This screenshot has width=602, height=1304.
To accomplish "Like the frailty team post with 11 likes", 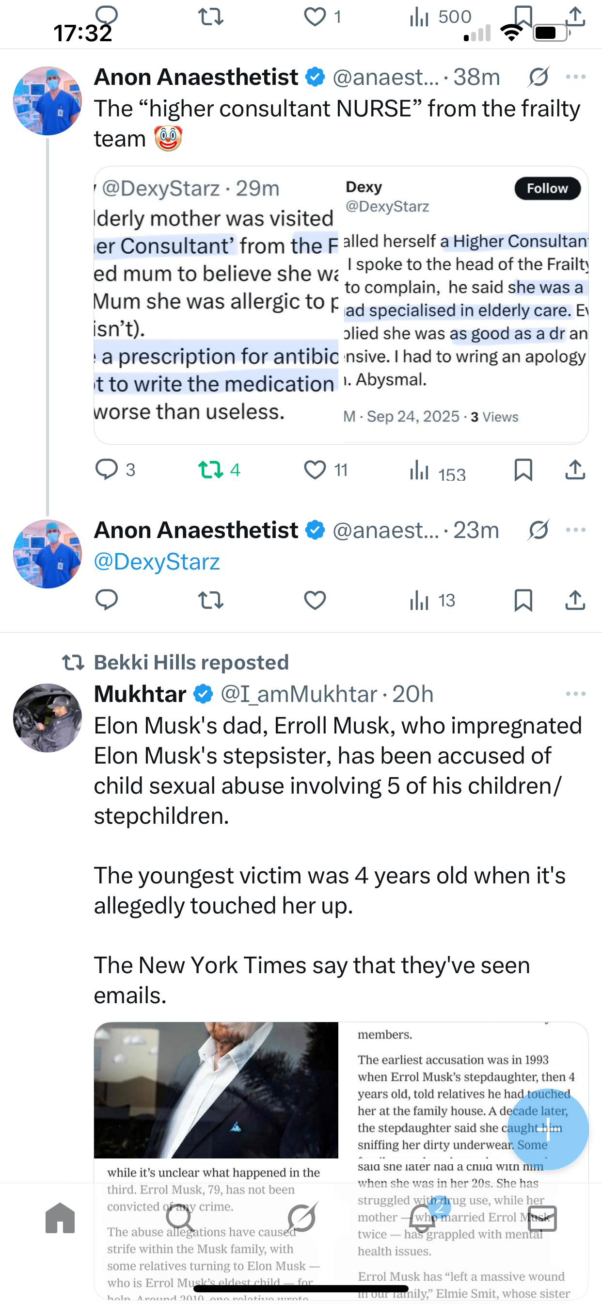I will point(315,470).
